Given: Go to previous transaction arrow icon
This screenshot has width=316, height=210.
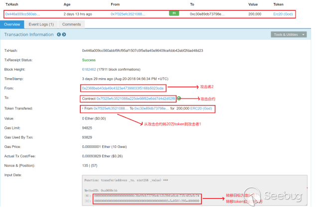Looking at the screenshot, I should (59, 35).
